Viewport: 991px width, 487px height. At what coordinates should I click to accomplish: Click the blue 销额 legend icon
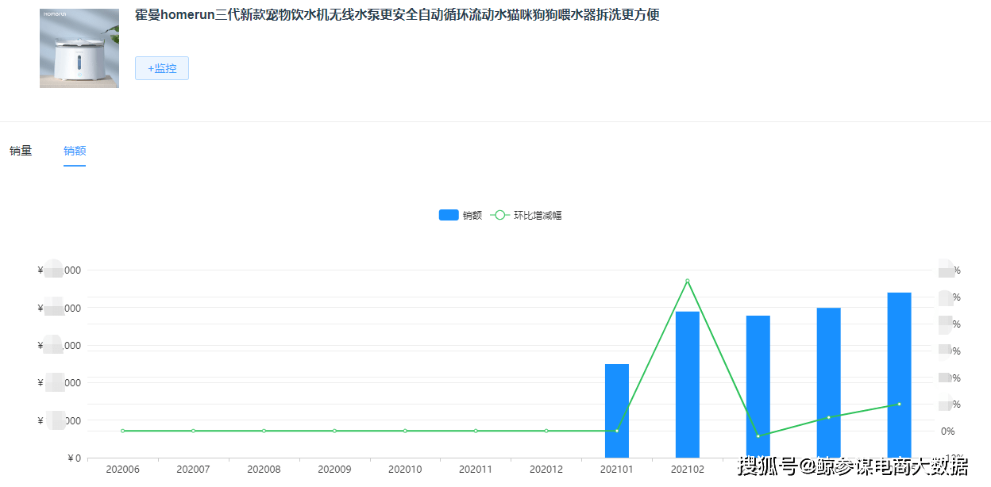(x=449, y=215)
